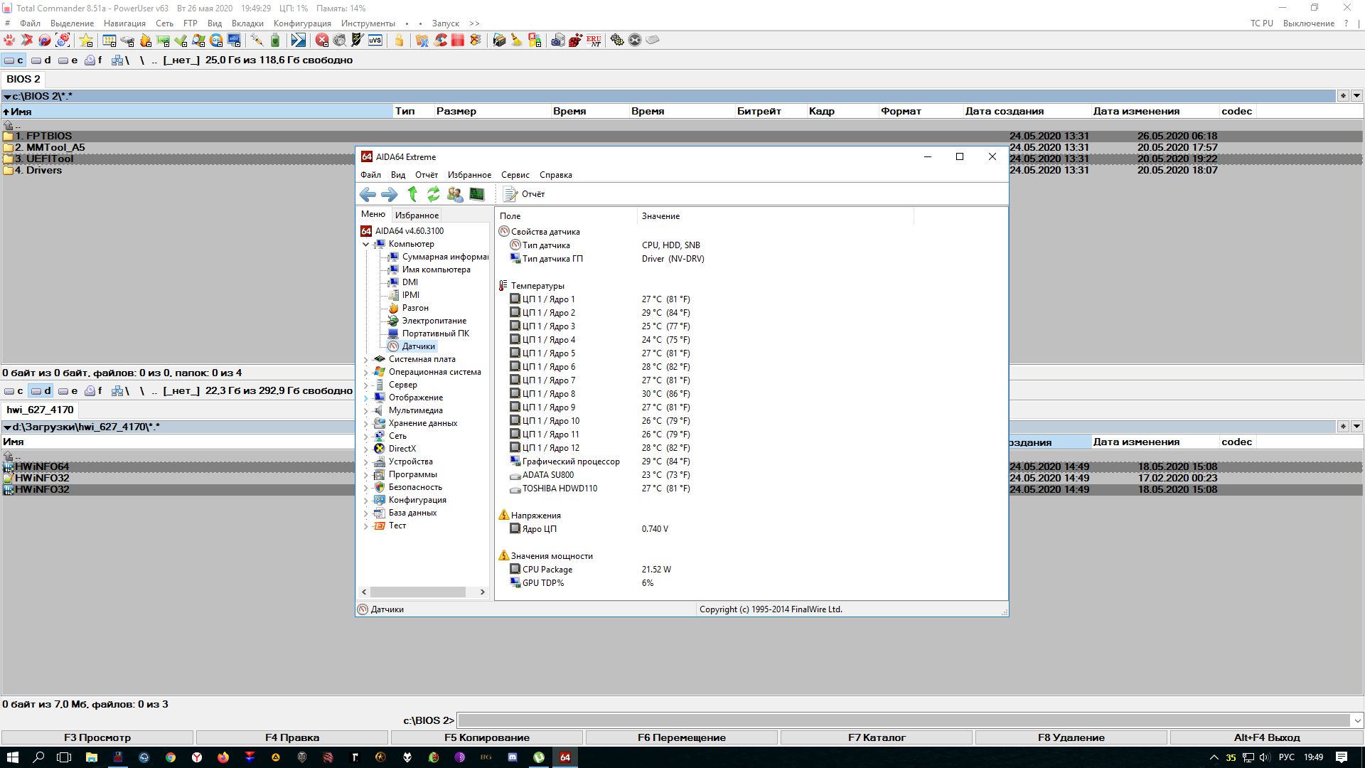Viewport: 1365px width, 768px height.
Task: Collapse the Компьютер tree node
Action: pyautogui.click(x=366, y=244)
